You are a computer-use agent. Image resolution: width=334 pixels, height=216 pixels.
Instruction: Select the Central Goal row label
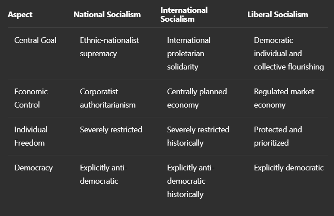coord(35,40)
